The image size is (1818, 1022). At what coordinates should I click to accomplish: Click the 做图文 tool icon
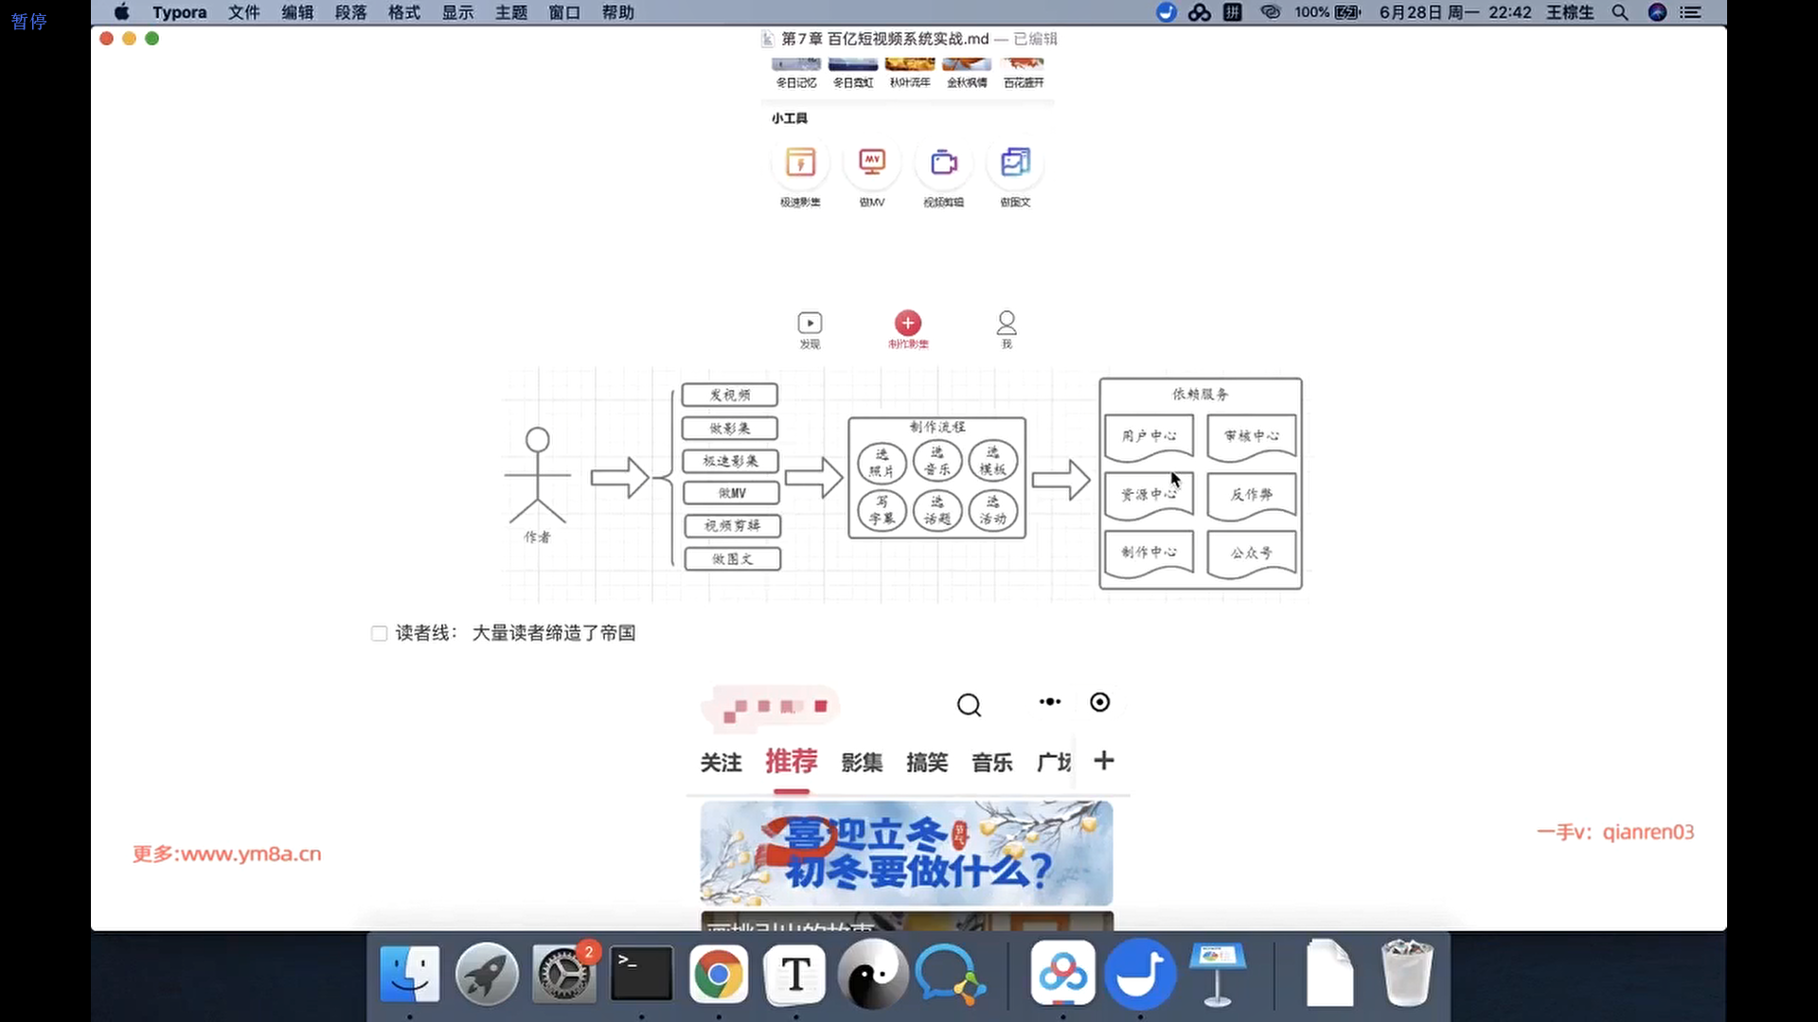click(x=1015, y=163)
